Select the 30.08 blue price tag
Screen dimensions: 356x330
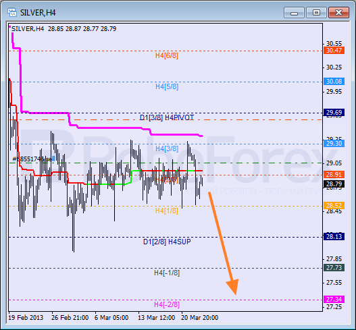[334, 82]
